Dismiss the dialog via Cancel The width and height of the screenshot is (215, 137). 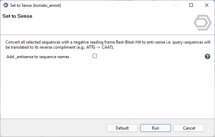(x=189, y=128)
